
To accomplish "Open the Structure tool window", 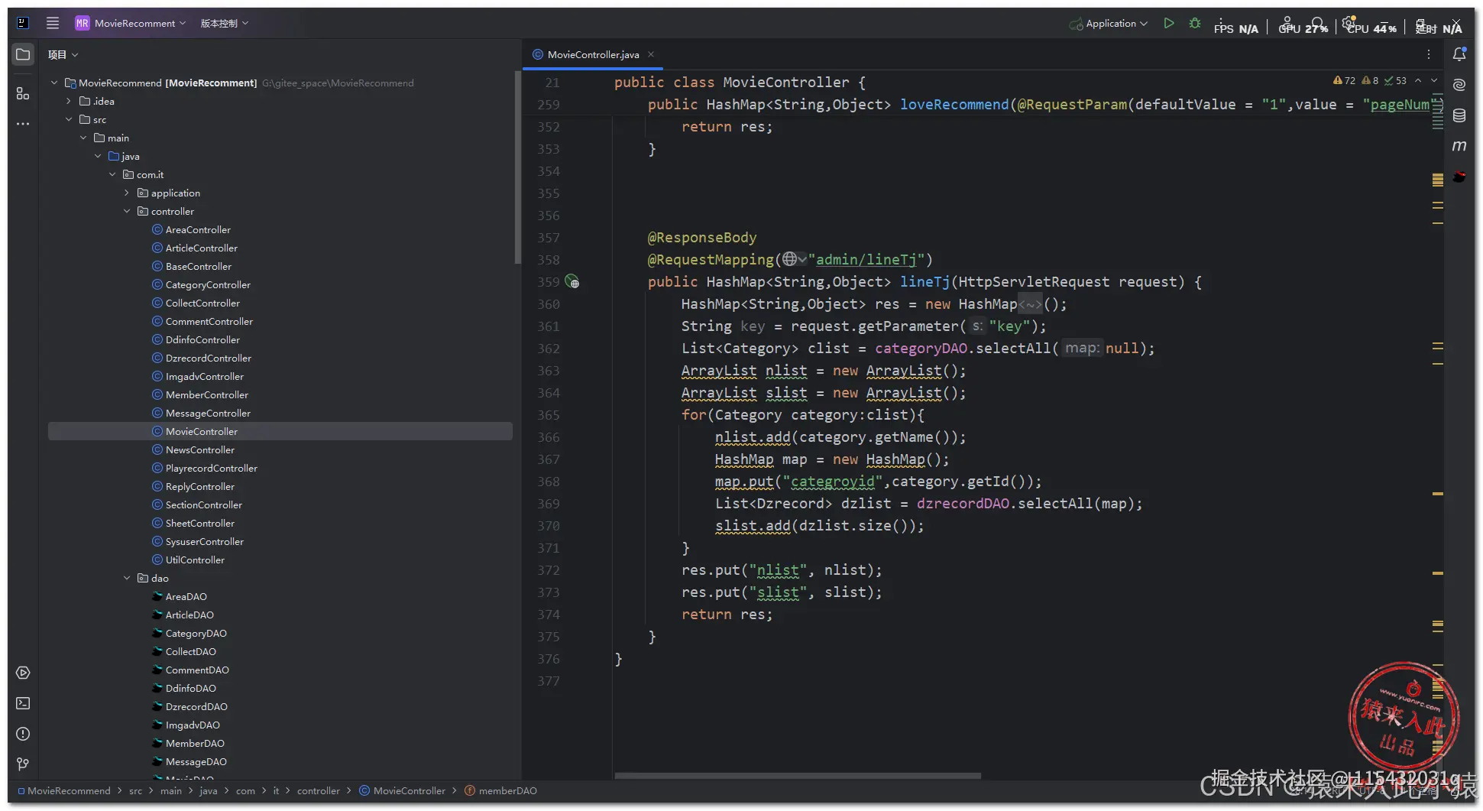I will [x=23, y=93].
